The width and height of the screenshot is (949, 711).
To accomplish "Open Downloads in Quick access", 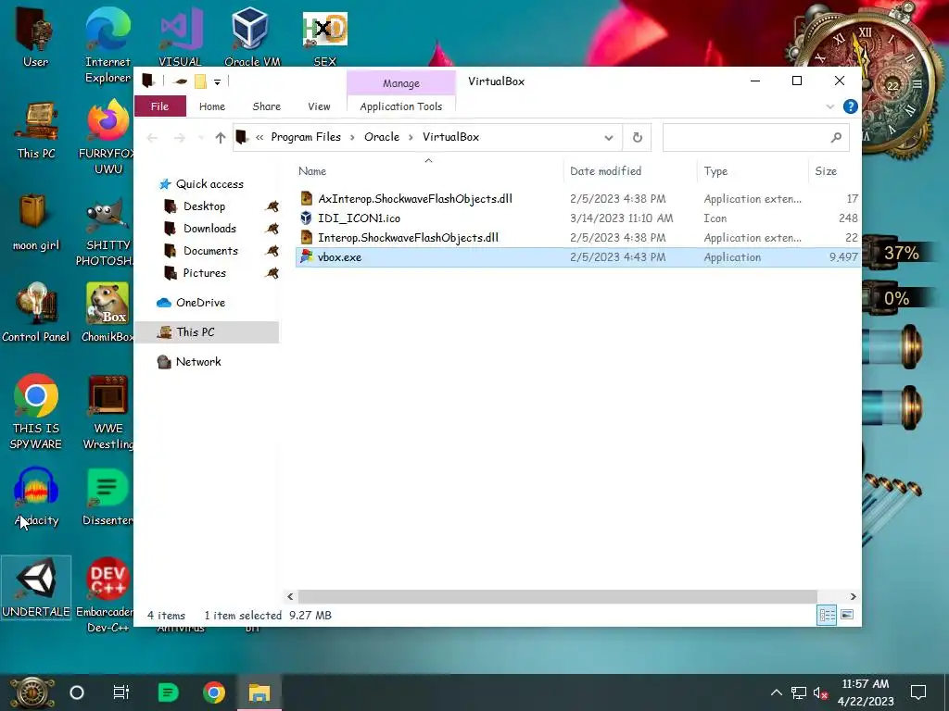I will coord(209,229).
